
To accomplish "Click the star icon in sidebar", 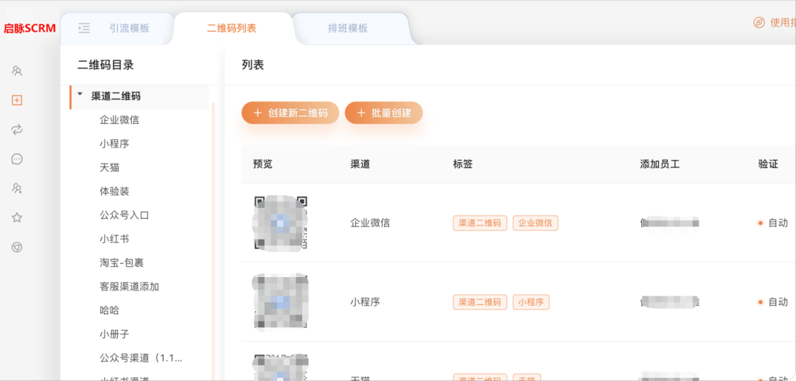I will (17, 218).
